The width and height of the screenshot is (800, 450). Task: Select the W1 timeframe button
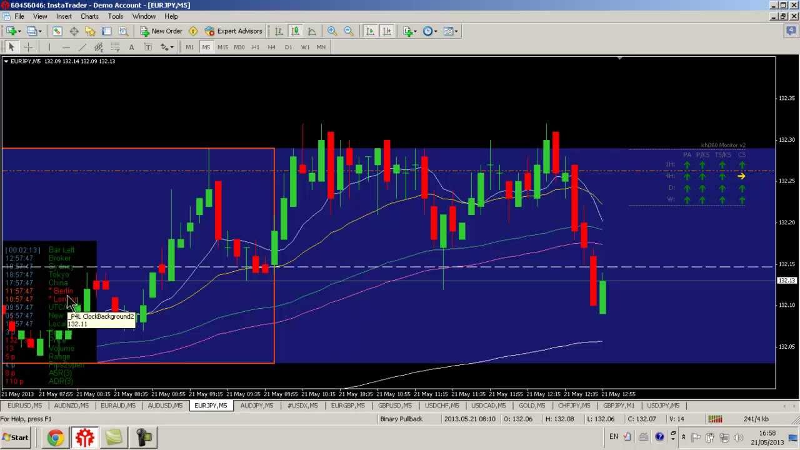[x=305, y=47]
